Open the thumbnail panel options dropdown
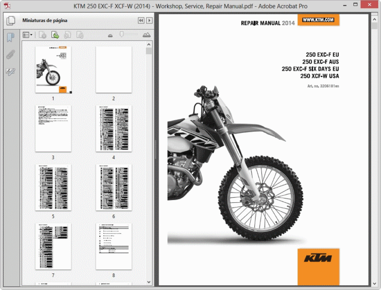This screenshot has height=290, width=381. click(28, 35)
